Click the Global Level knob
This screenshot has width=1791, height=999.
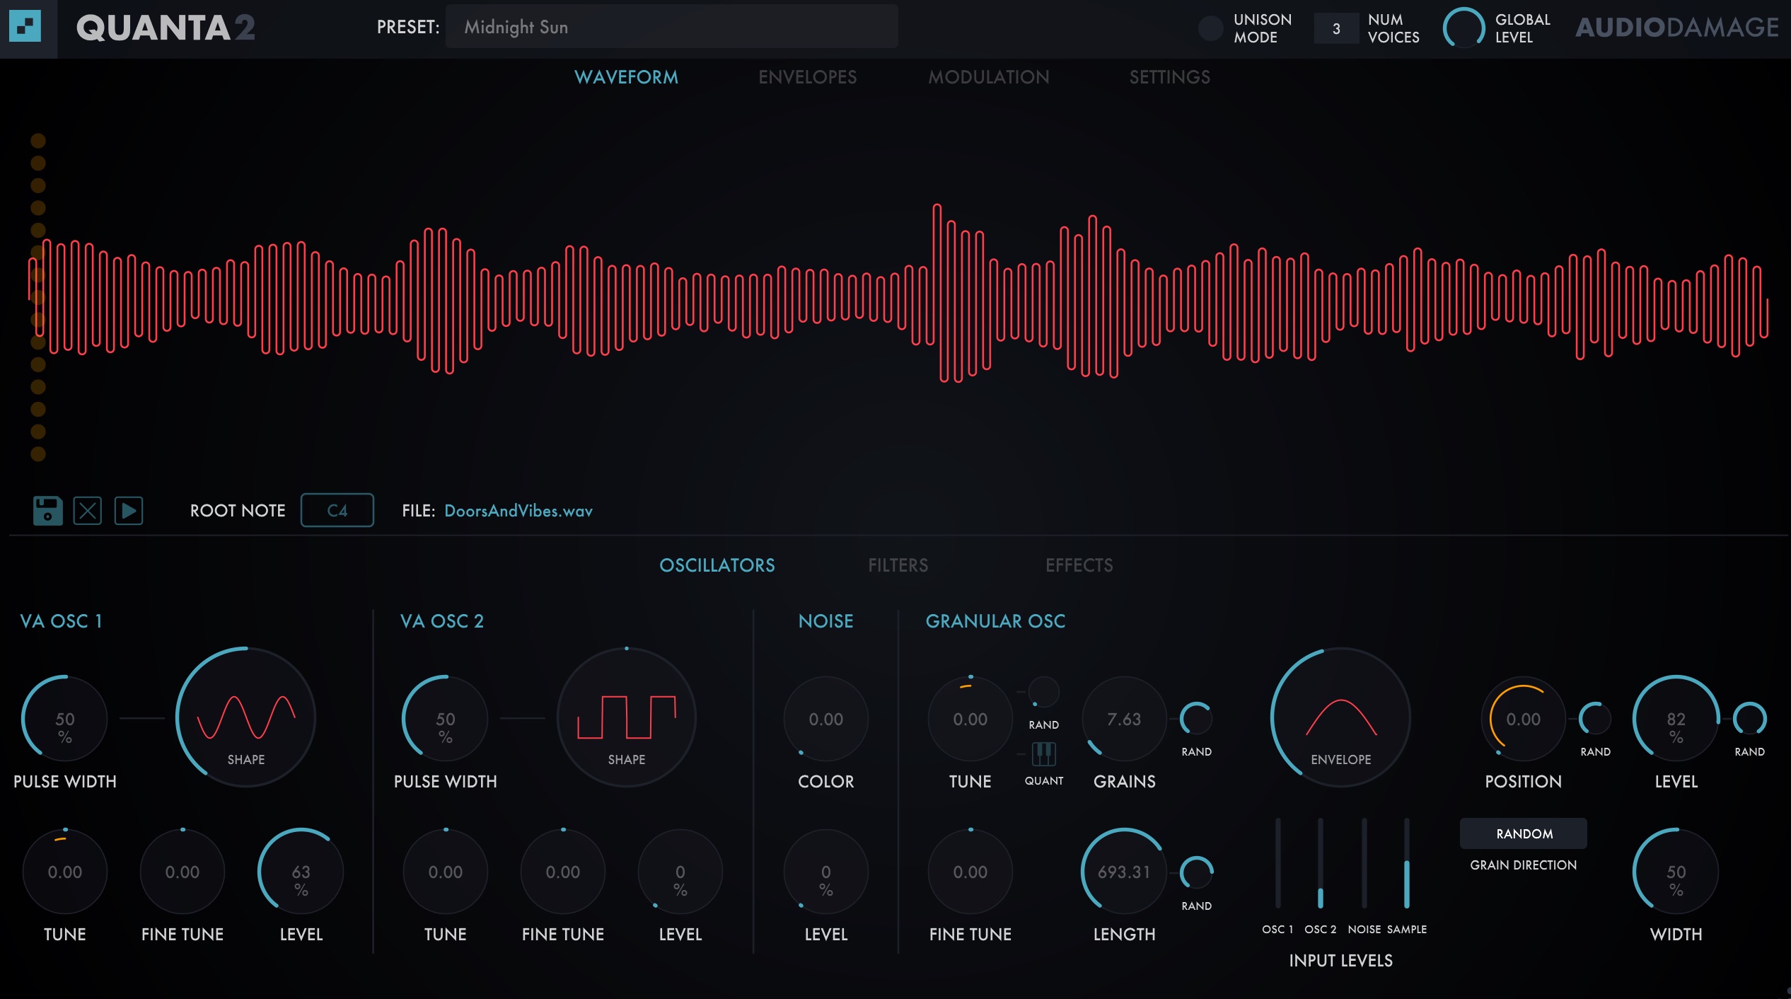(1463, 28)
